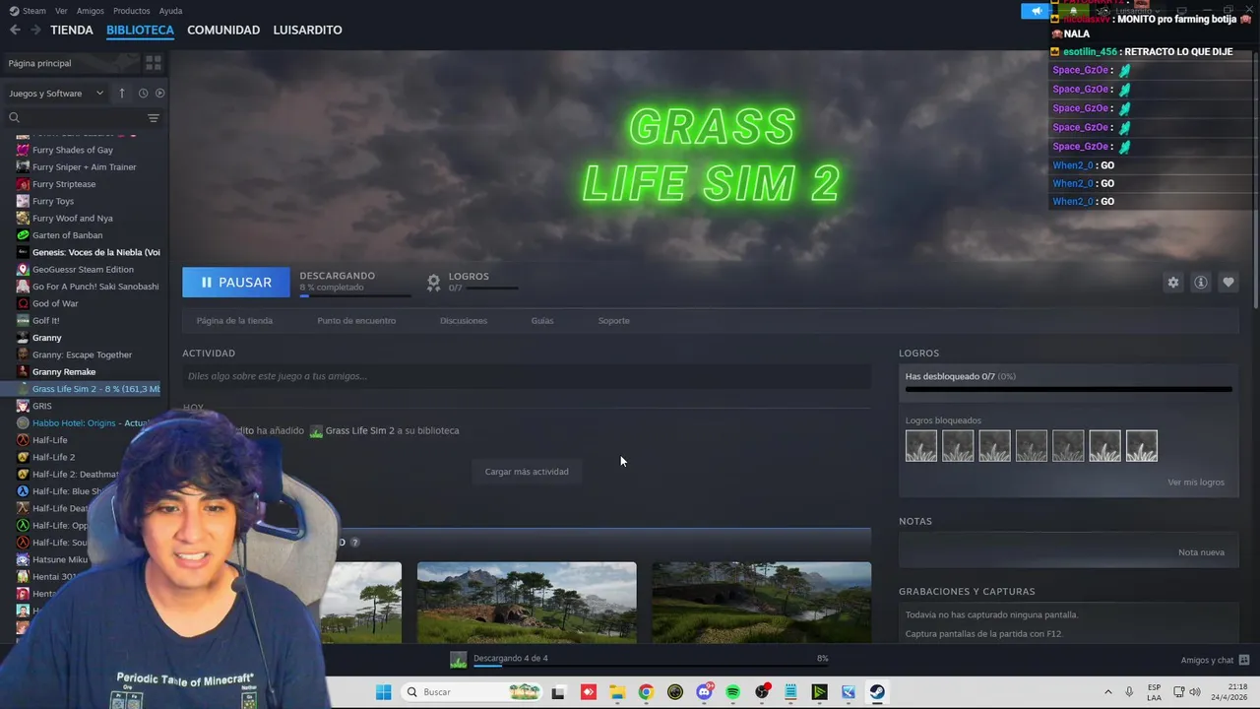Image resolution: width=1260 pixels, height=709 pixels.
Task: Click the Steam taskbar icon
Action: (877, 692)
